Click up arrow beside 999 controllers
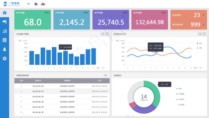 point(203,25)
